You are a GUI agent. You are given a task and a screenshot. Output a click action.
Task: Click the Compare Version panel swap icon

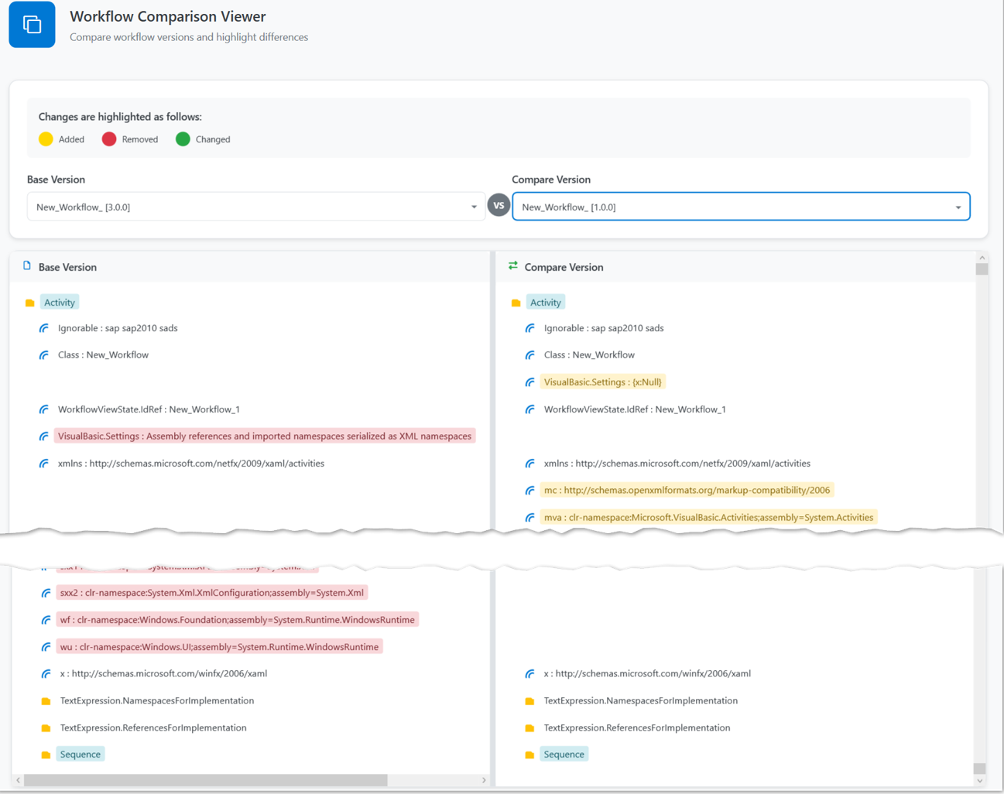point(513,265)
